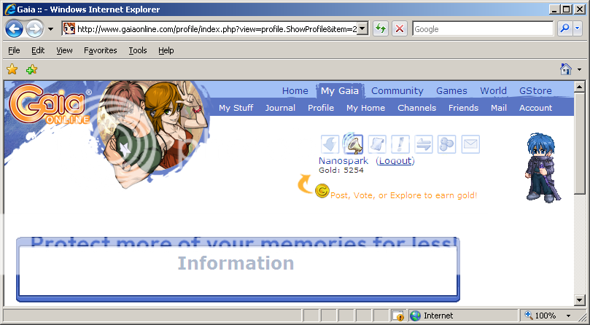Screen dimensions: 590x325
Task: Click Add to Favorites green plus star
Action: coord(31,69)
